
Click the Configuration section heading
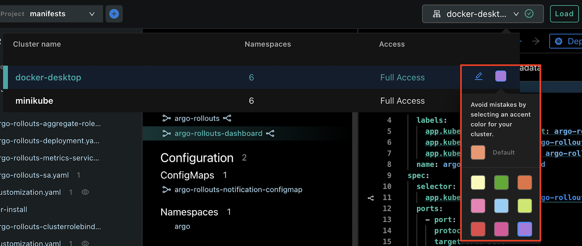197,158
